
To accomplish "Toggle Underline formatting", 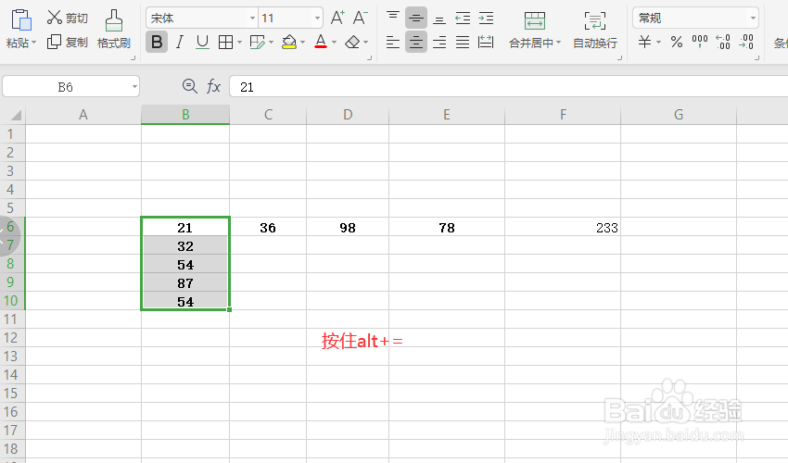I will (202, 43).
